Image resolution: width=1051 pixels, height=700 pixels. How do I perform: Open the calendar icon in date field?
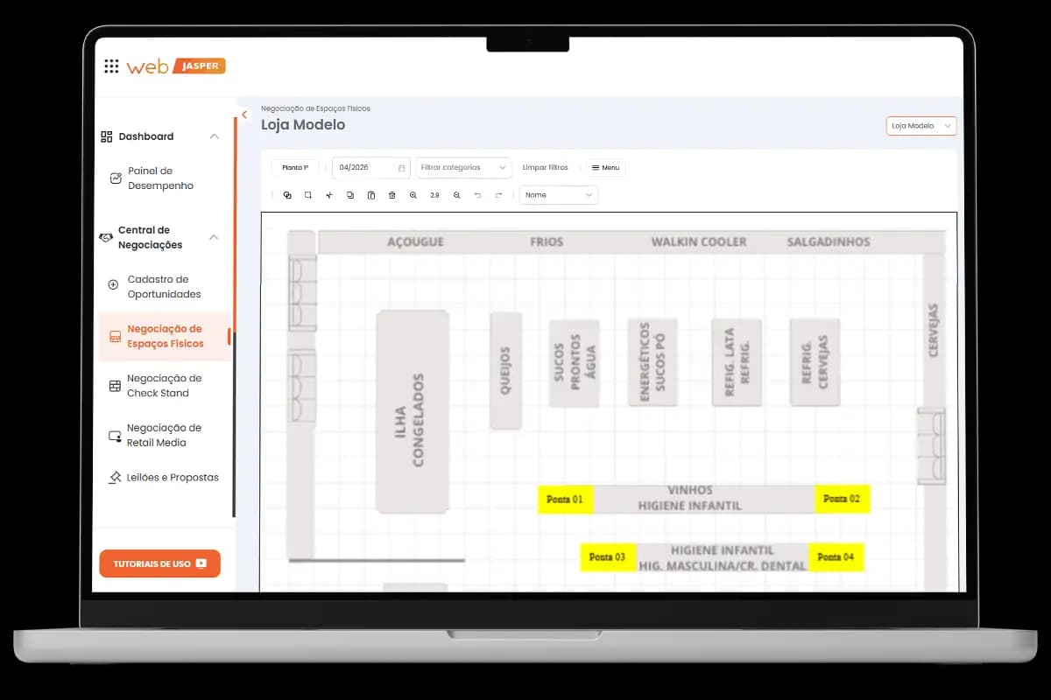coord(402,168)
